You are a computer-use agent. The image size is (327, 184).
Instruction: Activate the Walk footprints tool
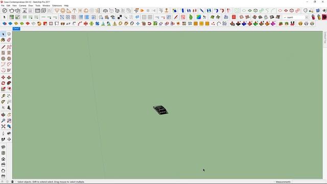coord(3,139)
